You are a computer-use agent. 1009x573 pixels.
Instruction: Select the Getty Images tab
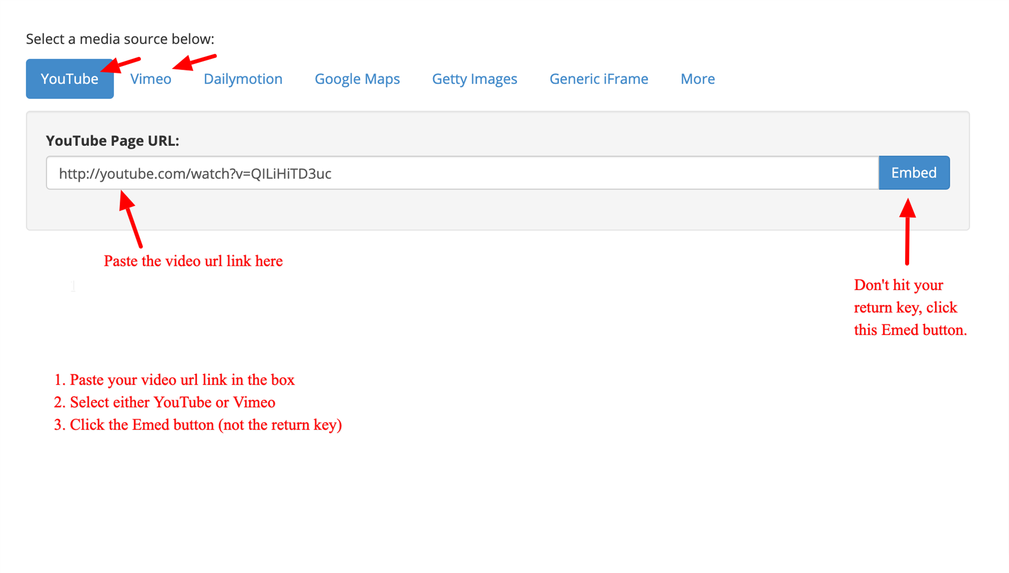[x=474, y=79]
